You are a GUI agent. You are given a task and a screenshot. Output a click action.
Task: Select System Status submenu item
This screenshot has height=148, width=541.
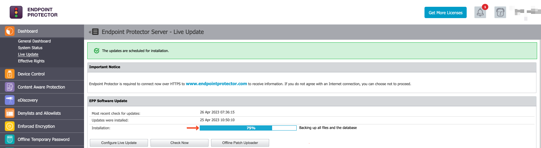30,48
